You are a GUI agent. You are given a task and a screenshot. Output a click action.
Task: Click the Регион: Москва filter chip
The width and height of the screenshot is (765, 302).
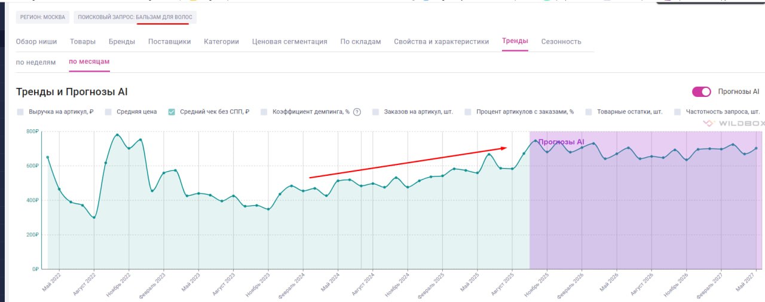pyautogui.click(x=42, y=17)
